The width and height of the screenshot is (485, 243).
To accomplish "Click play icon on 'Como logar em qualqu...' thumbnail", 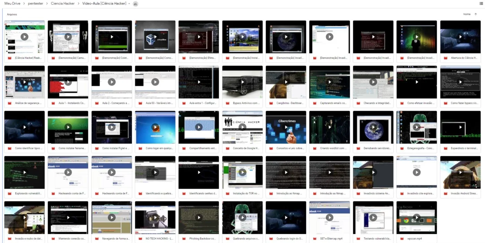I will click(x=155, y=127).
